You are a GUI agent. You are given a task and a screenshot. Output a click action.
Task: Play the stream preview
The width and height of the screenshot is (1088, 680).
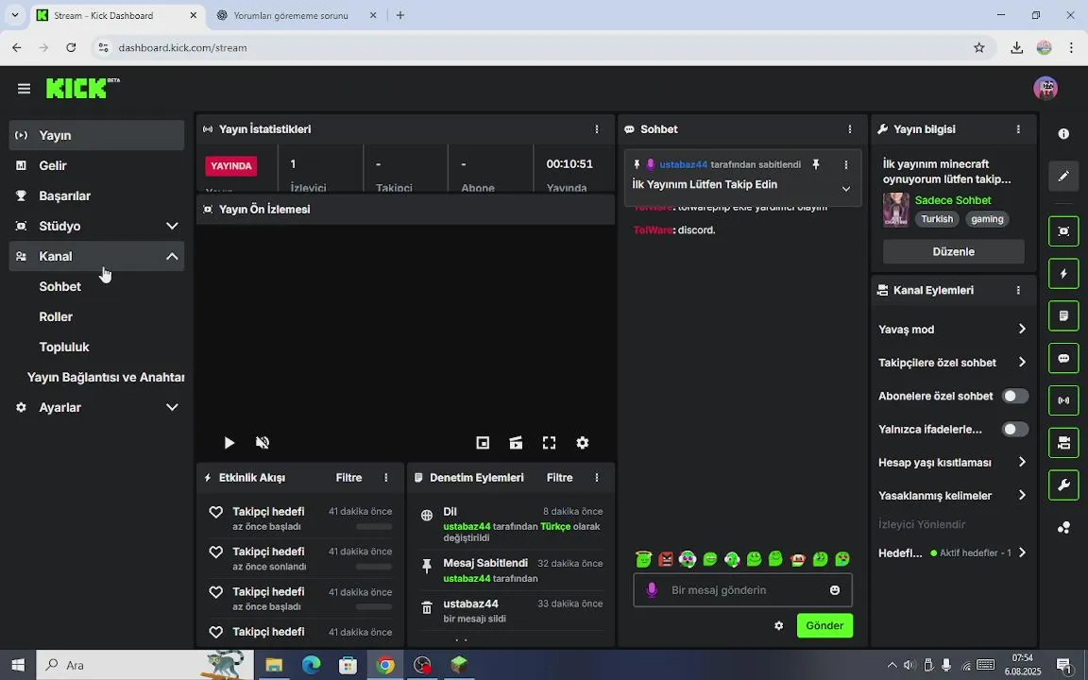click(229, 443)
